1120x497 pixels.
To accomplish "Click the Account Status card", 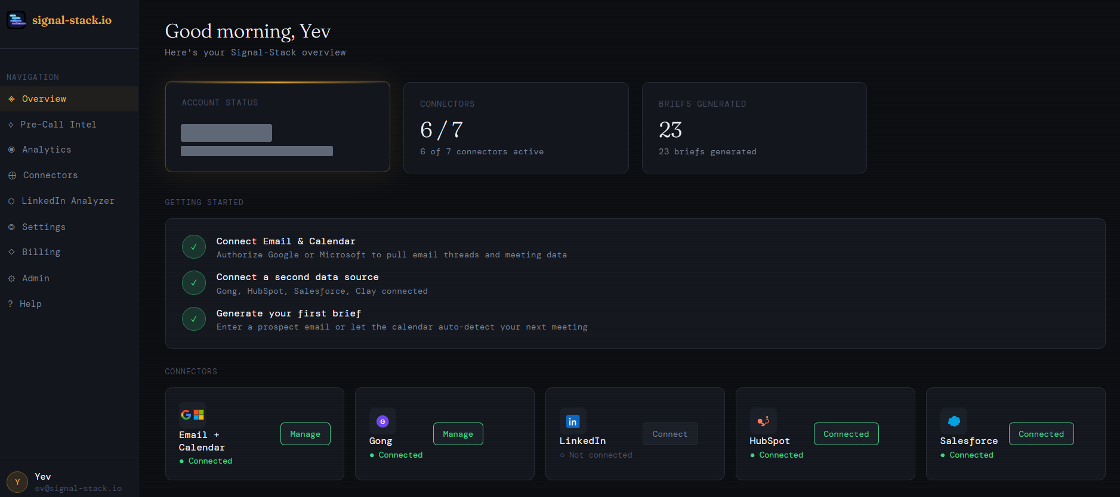I will click(x=277, y=127).
